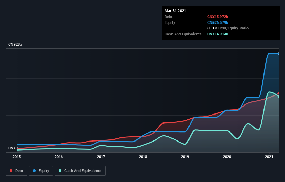Click the Mar 31 2021 tooltip date
285x182 pixels.
(175, 11)
